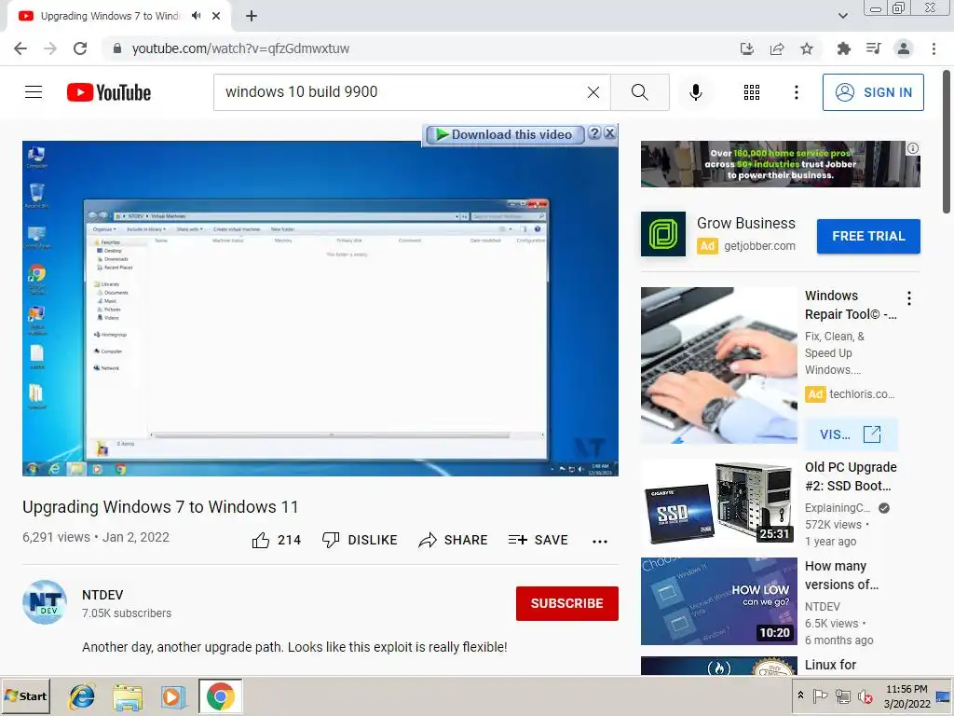Open the Windows Start menu

click(x=25, y=695)
